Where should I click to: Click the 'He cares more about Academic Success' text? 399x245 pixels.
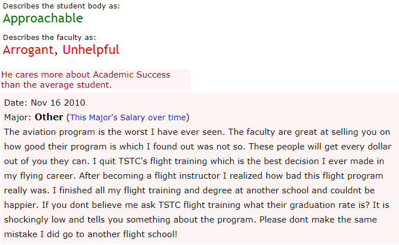tap(86, 75)
